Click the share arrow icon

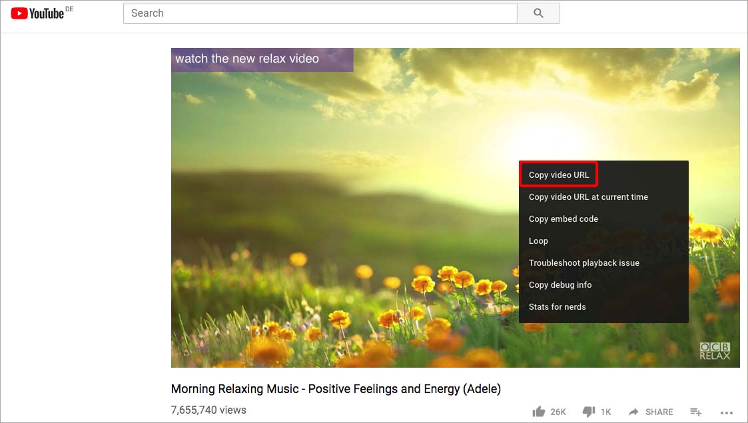[x=633, y=412]
